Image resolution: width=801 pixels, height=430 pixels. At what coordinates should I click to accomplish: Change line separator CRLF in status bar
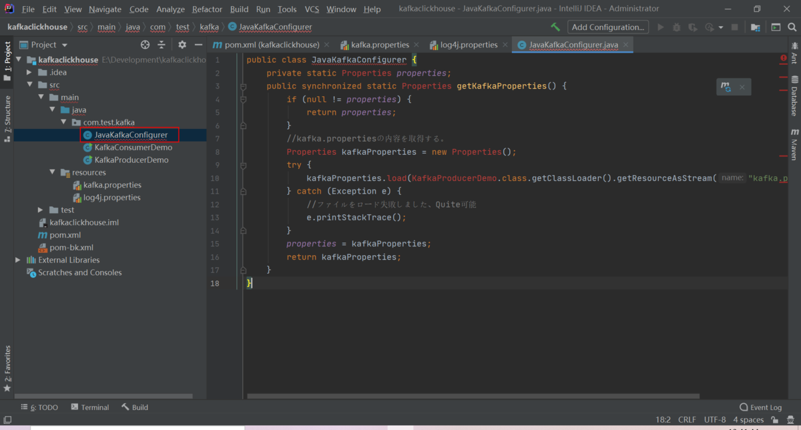pyautogui.click(x=687, y=420)
